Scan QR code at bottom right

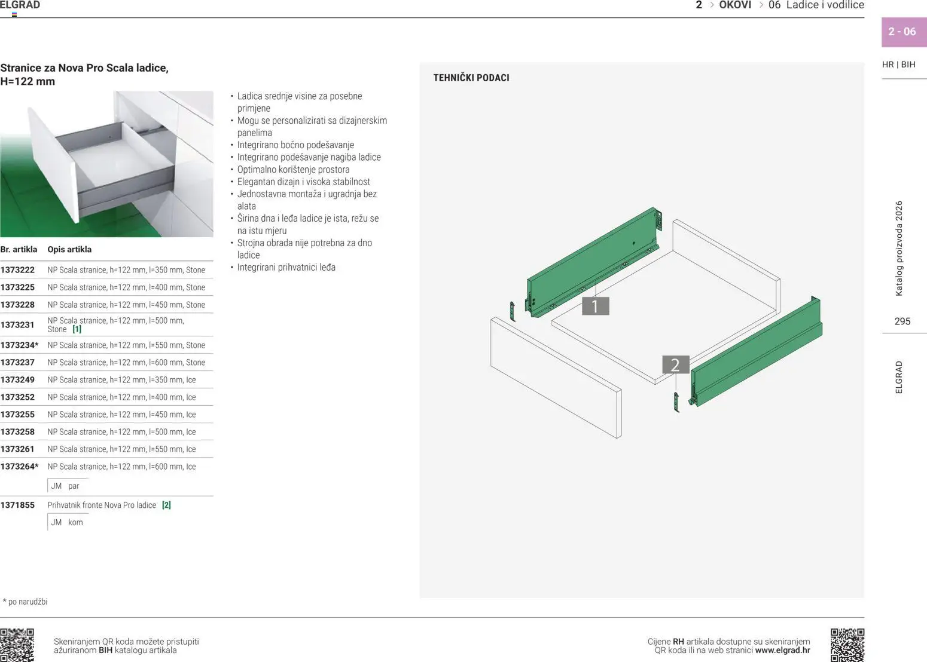click(846, 644)
